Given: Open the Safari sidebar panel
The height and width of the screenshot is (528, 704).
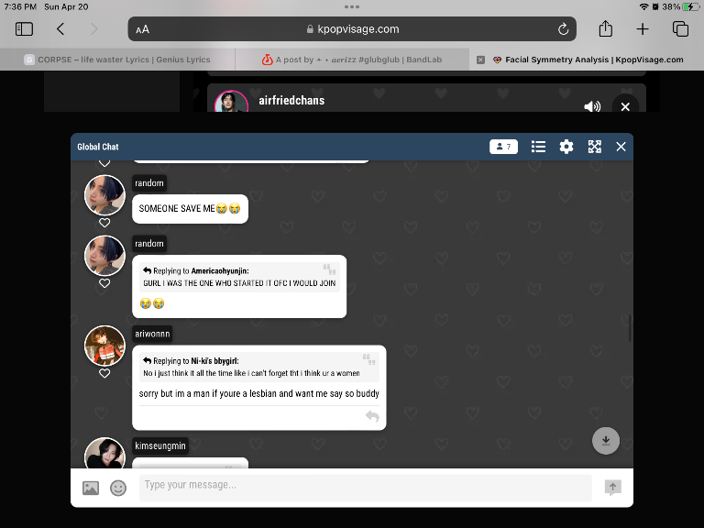Looking at the screenshot, I should 24,29.
